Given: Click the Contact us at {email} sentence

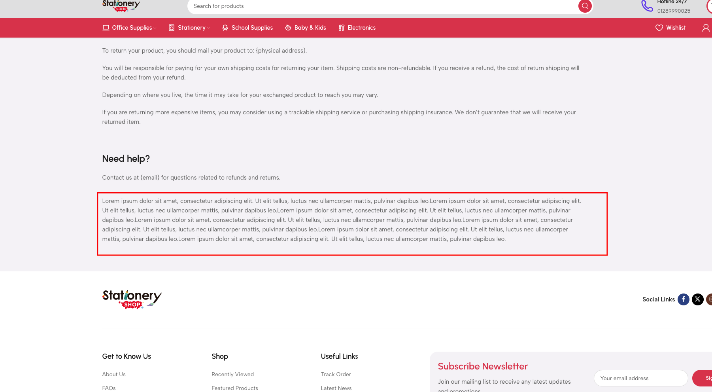Looking at the screenshot, I should click(x=191, y=178).
